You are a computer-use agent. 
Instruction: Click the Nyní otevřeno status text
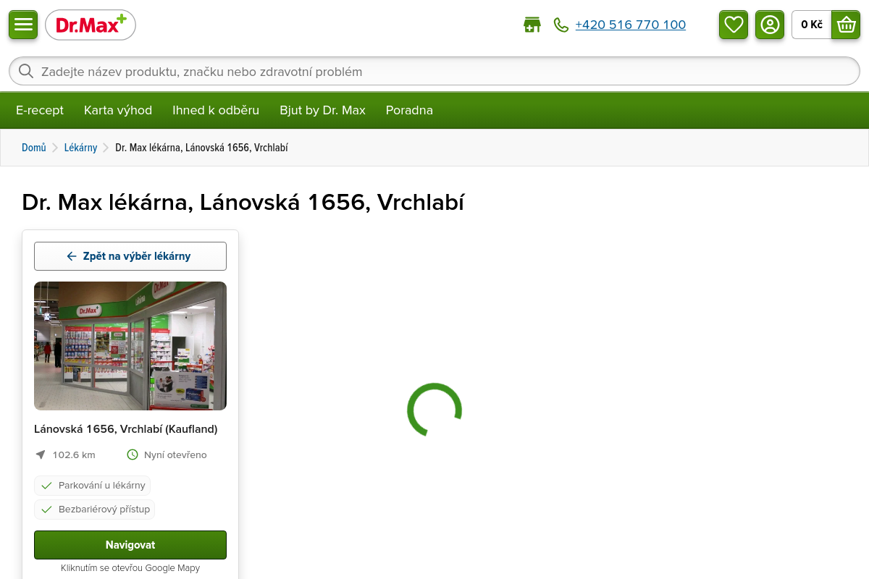(x=175, y=455)
